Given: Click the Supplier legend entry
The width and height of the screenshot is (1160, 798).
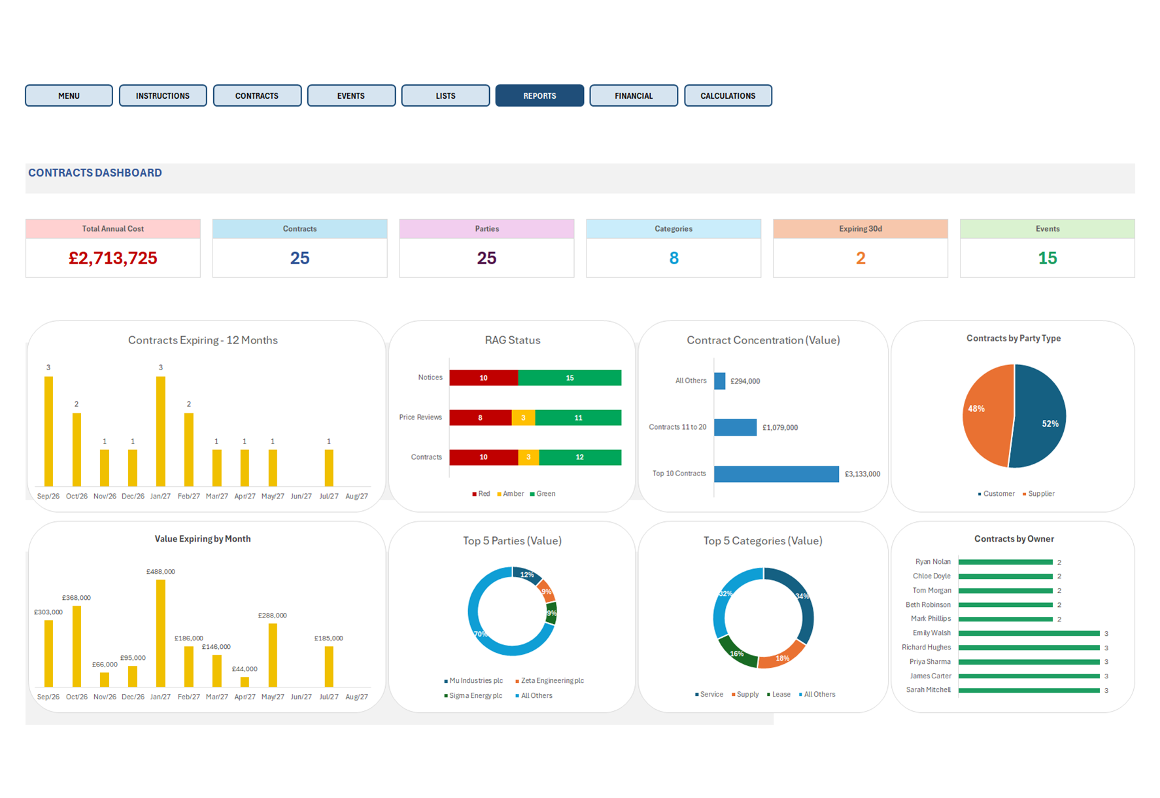Looking at the screenshot, I should tap(1038, 494).
